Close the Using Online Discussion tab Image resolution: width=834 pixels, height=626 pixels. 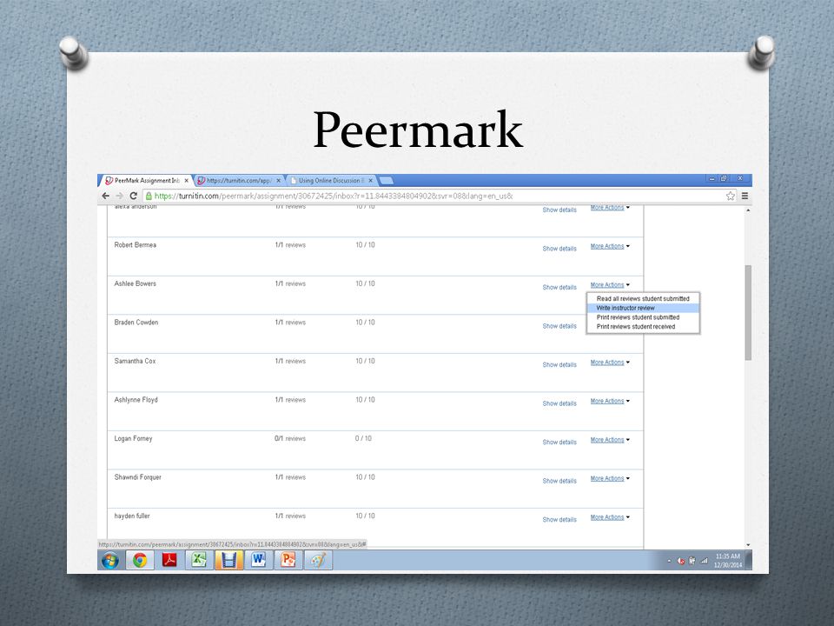coord(371,181)
